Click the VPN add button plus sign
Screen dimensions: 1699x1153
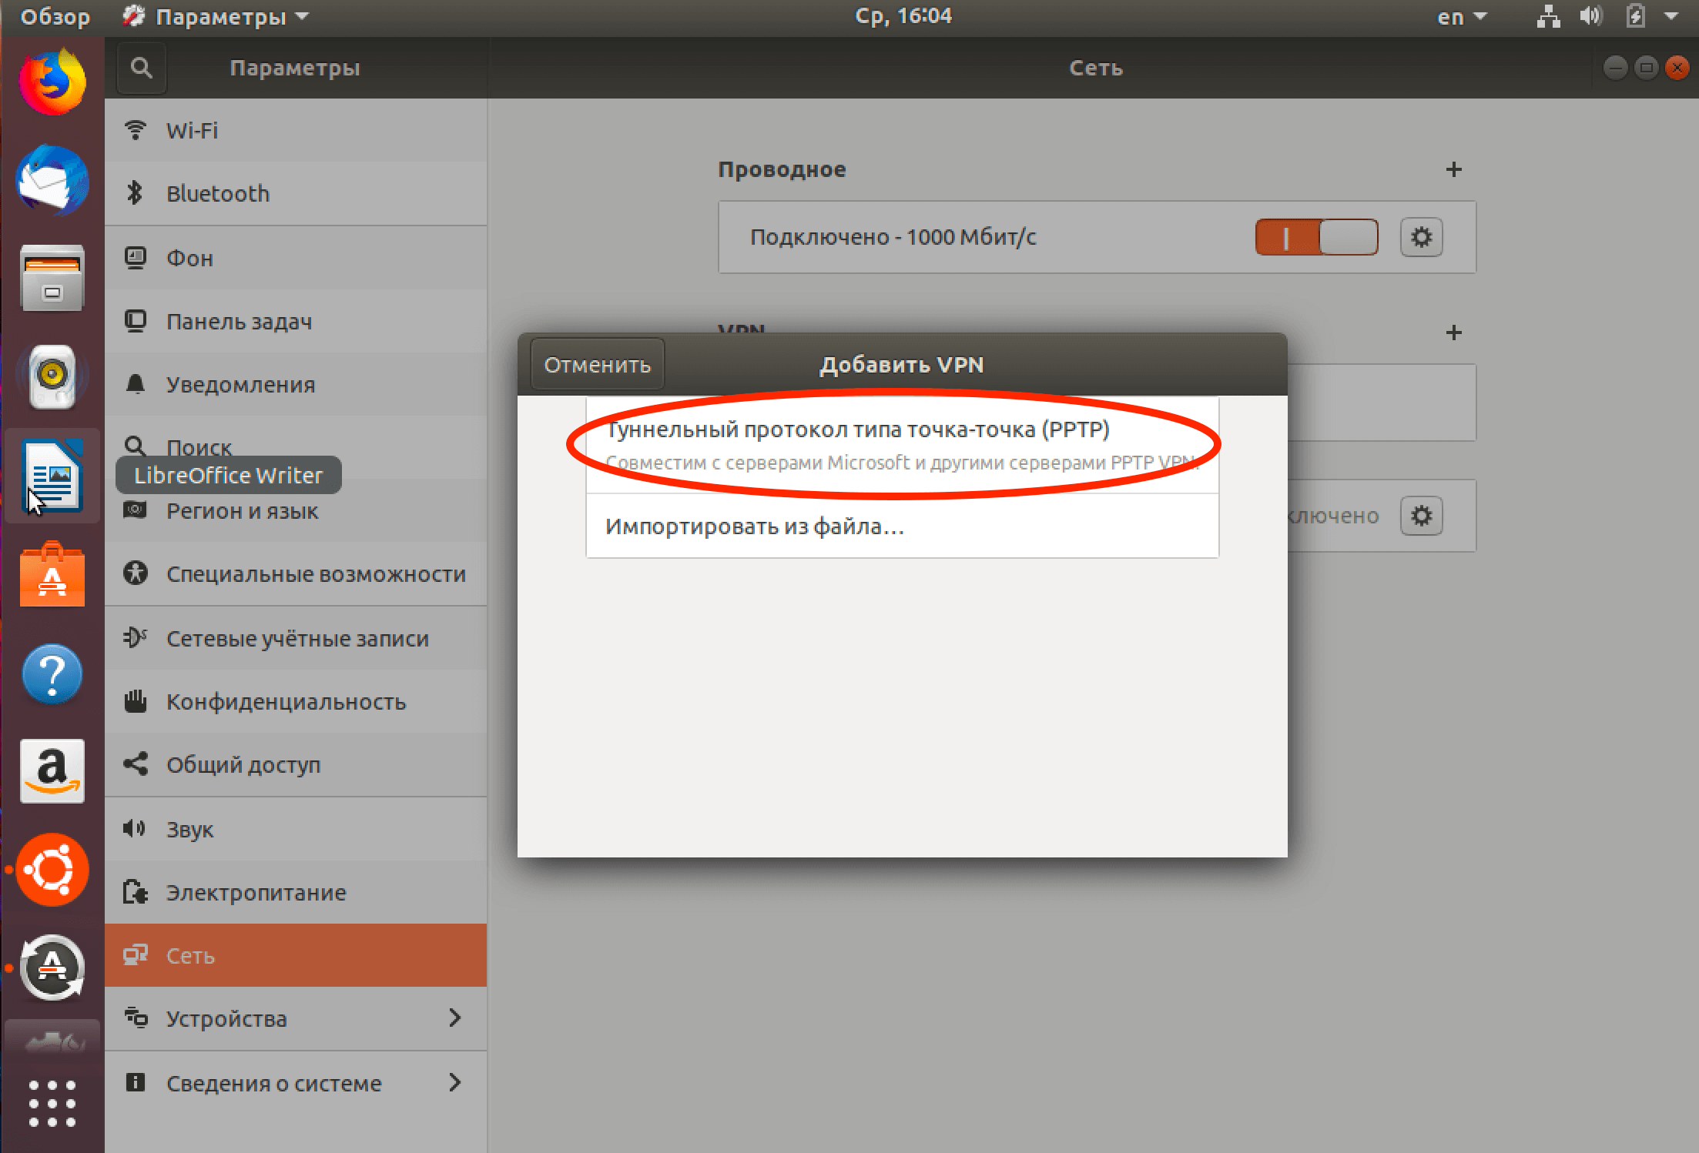click(1454, 332)
